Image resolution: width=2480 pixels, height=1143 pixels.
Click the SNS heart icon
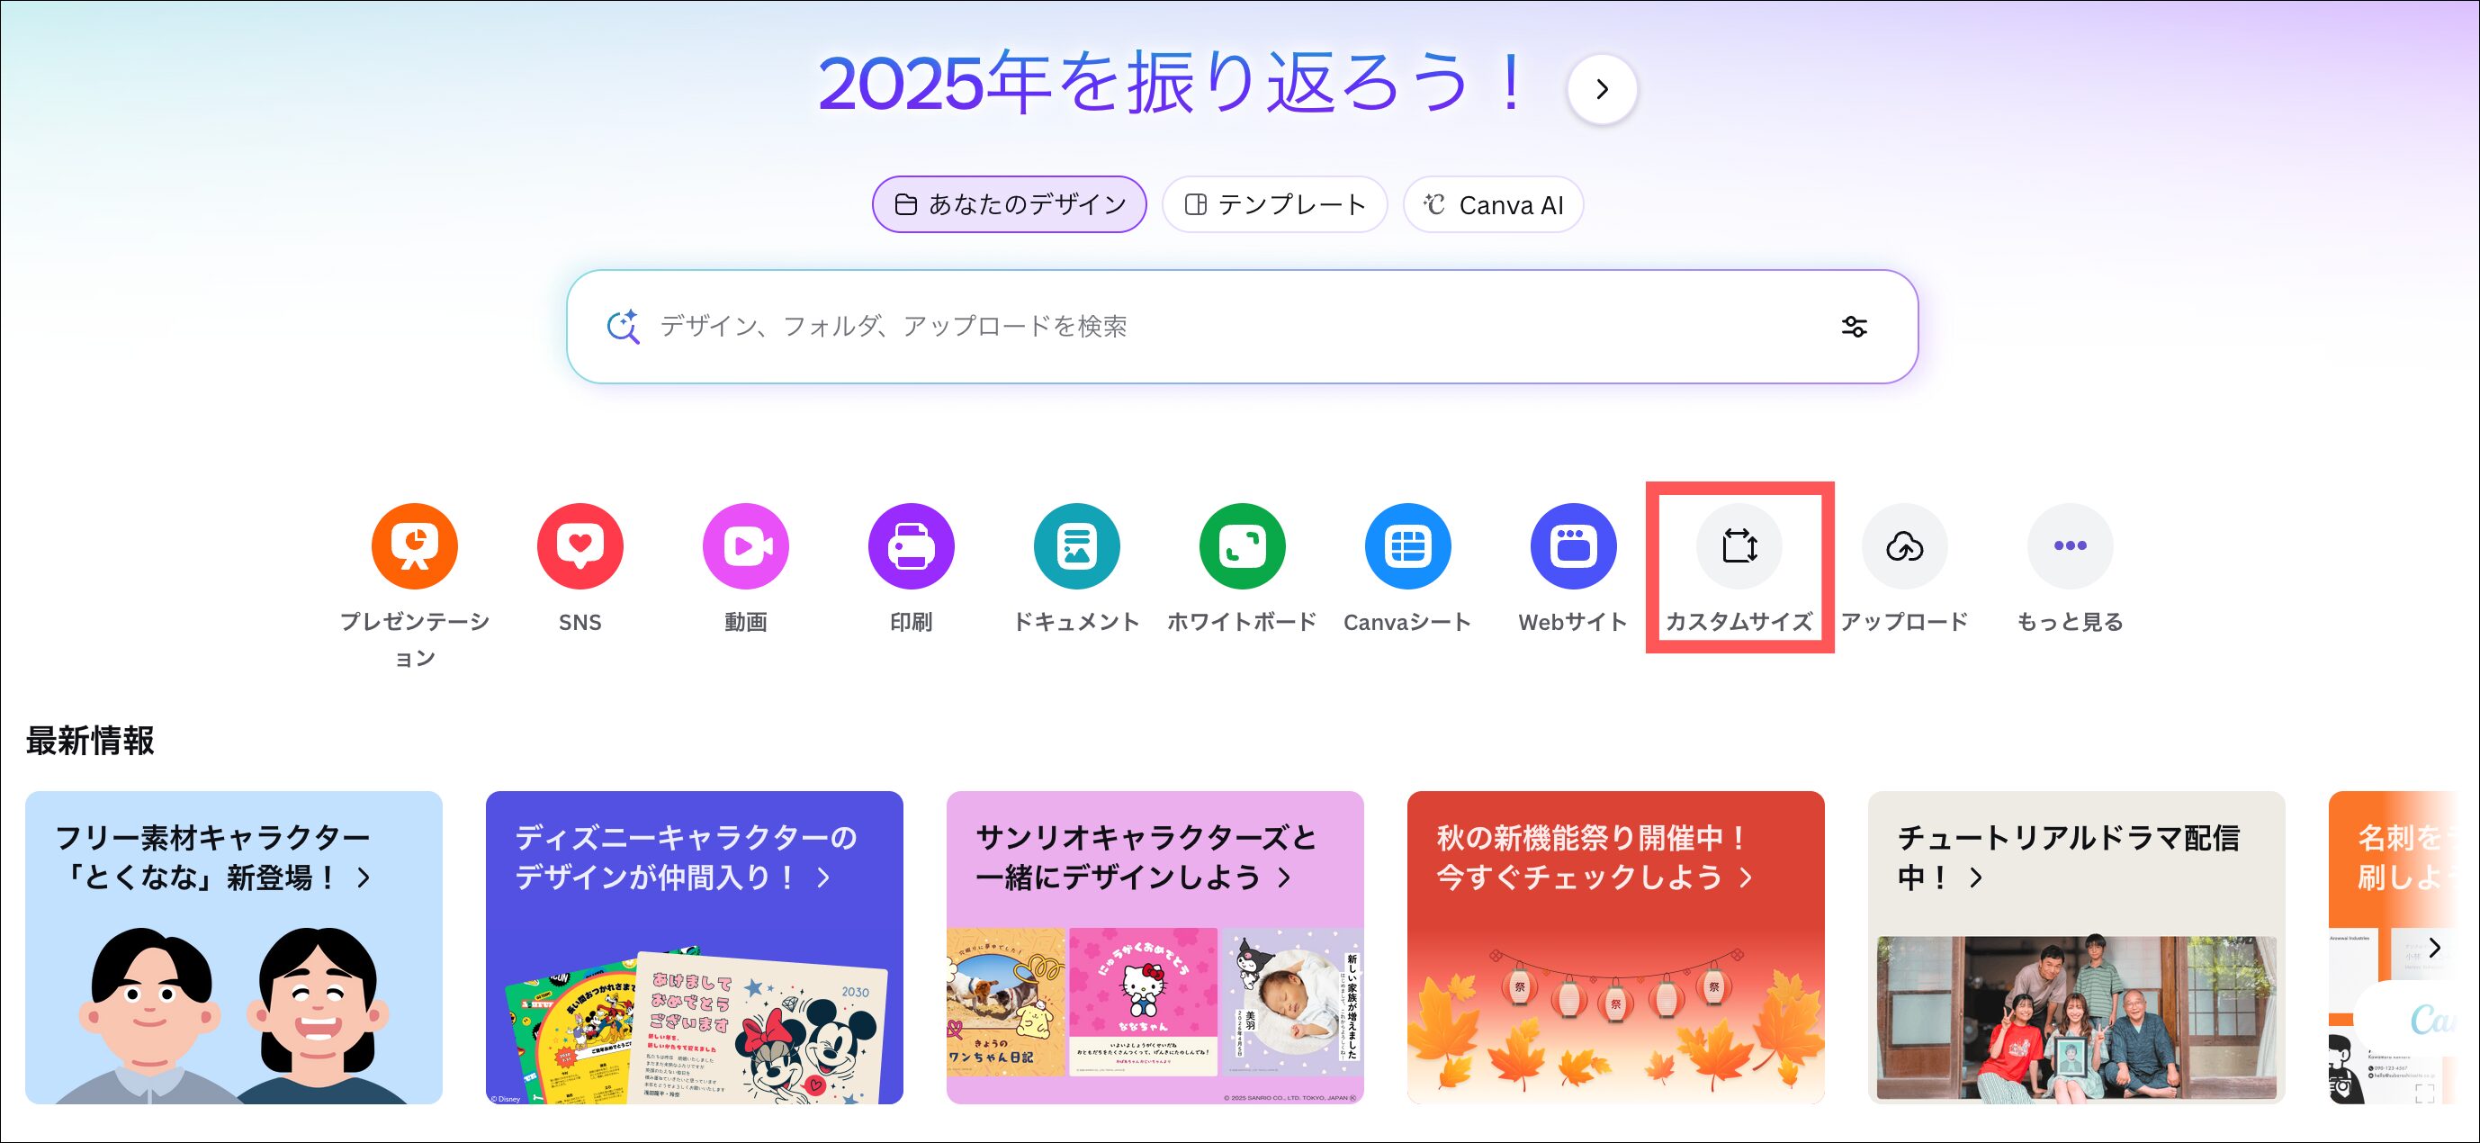(580, 546)
